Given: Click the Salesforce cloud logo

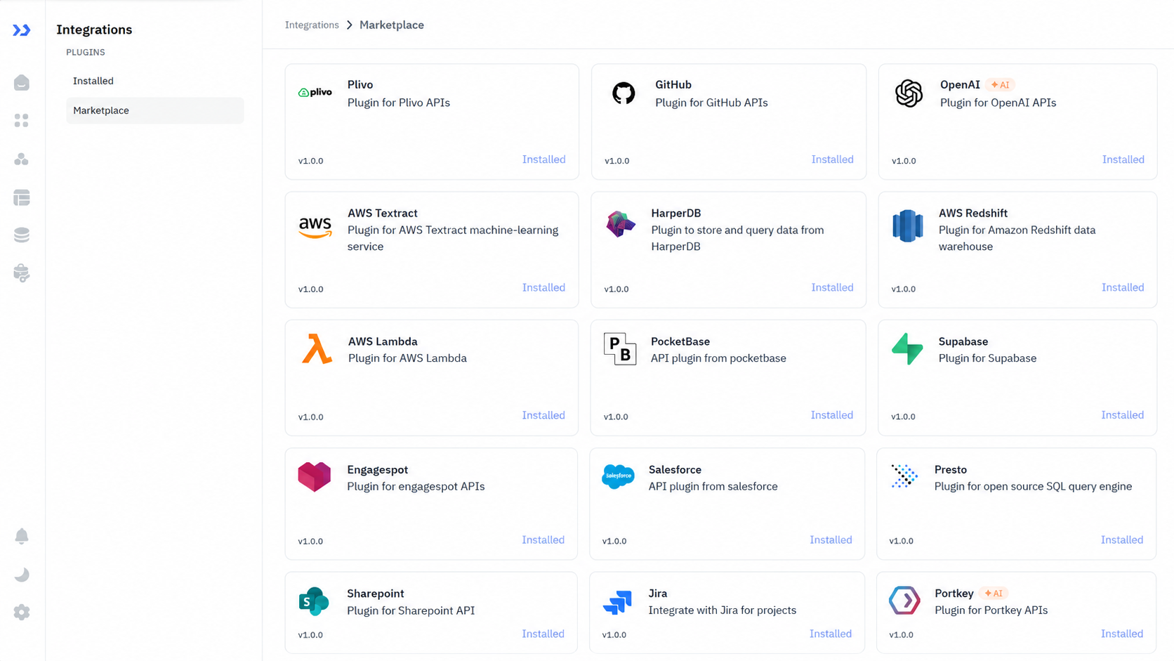Looking at the screenshot, I should pyautogui.click(x=618, y=476).
